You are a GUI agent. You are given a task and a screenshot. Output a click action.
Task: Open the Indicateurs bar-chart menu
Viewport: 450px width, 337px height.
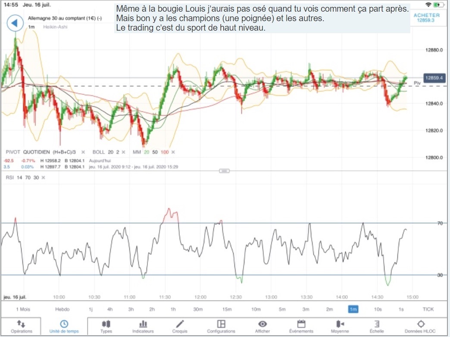143,326
